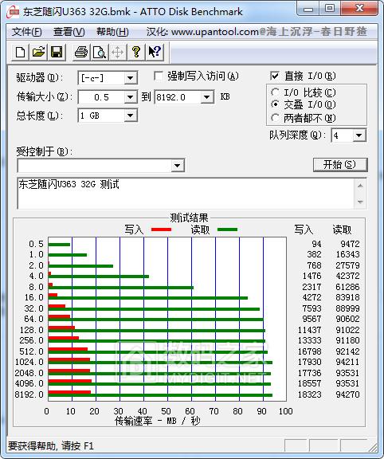Open the 8192.0 end transfer size dropdown

click(206, 97)
